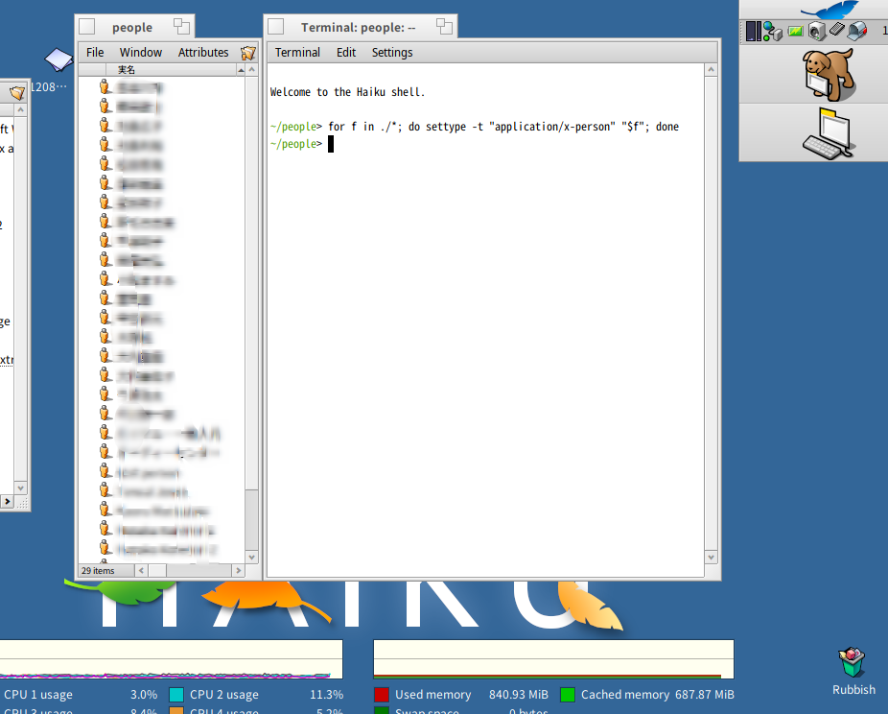Open the mailbox tray icon
Screen dimensions: 888x714
coord(856,32)
